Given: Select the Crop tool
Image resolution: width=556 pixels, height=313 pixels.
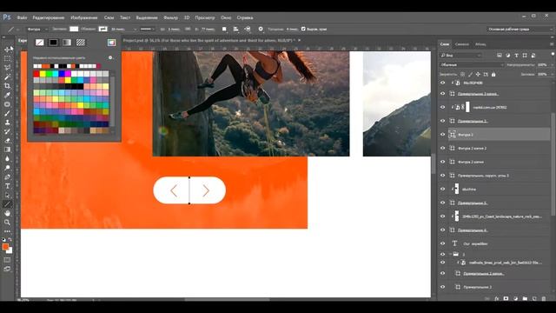Looking at the screenshot, I should click(x=7, y=86).
